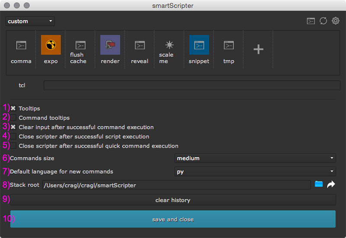Image resolution: width=346 pixels, height=238 pixels.
Task: Click the 'tmp' command icon
Action: pyautogui.click(x=228, y=45)
